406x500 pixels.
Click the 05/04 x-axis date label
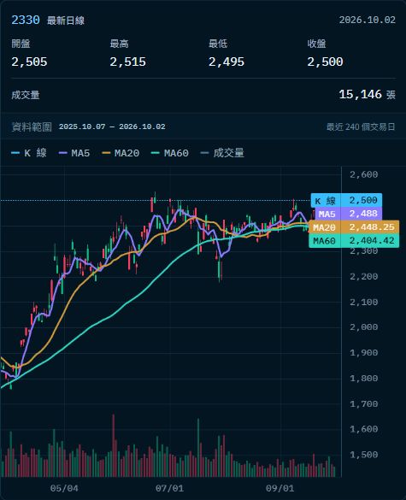tap(64, 489)
